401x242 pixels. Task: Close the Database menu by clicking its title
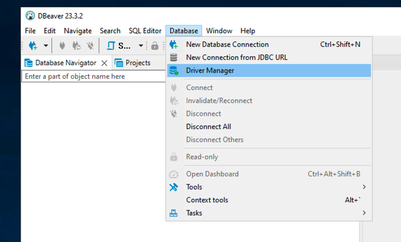184,31
